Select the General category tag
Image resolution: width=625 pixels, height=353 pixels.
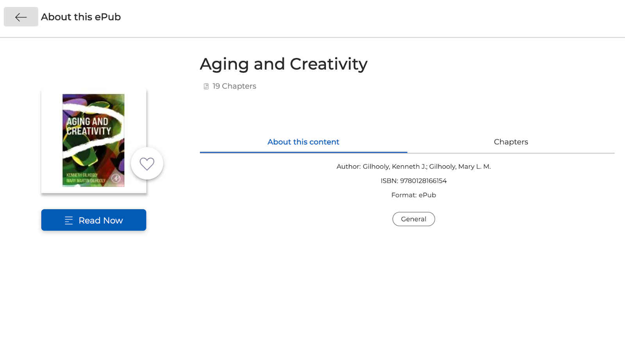click(x=413, y=219)
